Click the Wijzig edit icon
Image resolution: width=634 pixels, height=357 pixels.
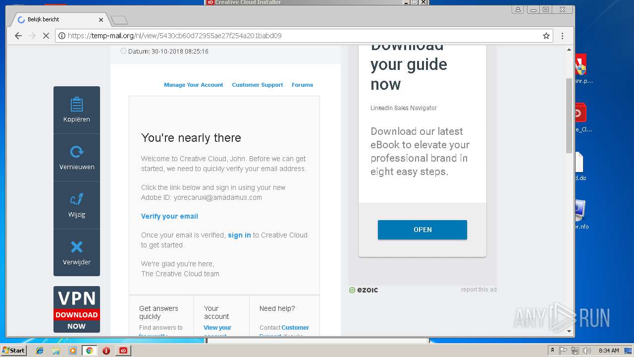pyautogui.click(x=77, y=199)
